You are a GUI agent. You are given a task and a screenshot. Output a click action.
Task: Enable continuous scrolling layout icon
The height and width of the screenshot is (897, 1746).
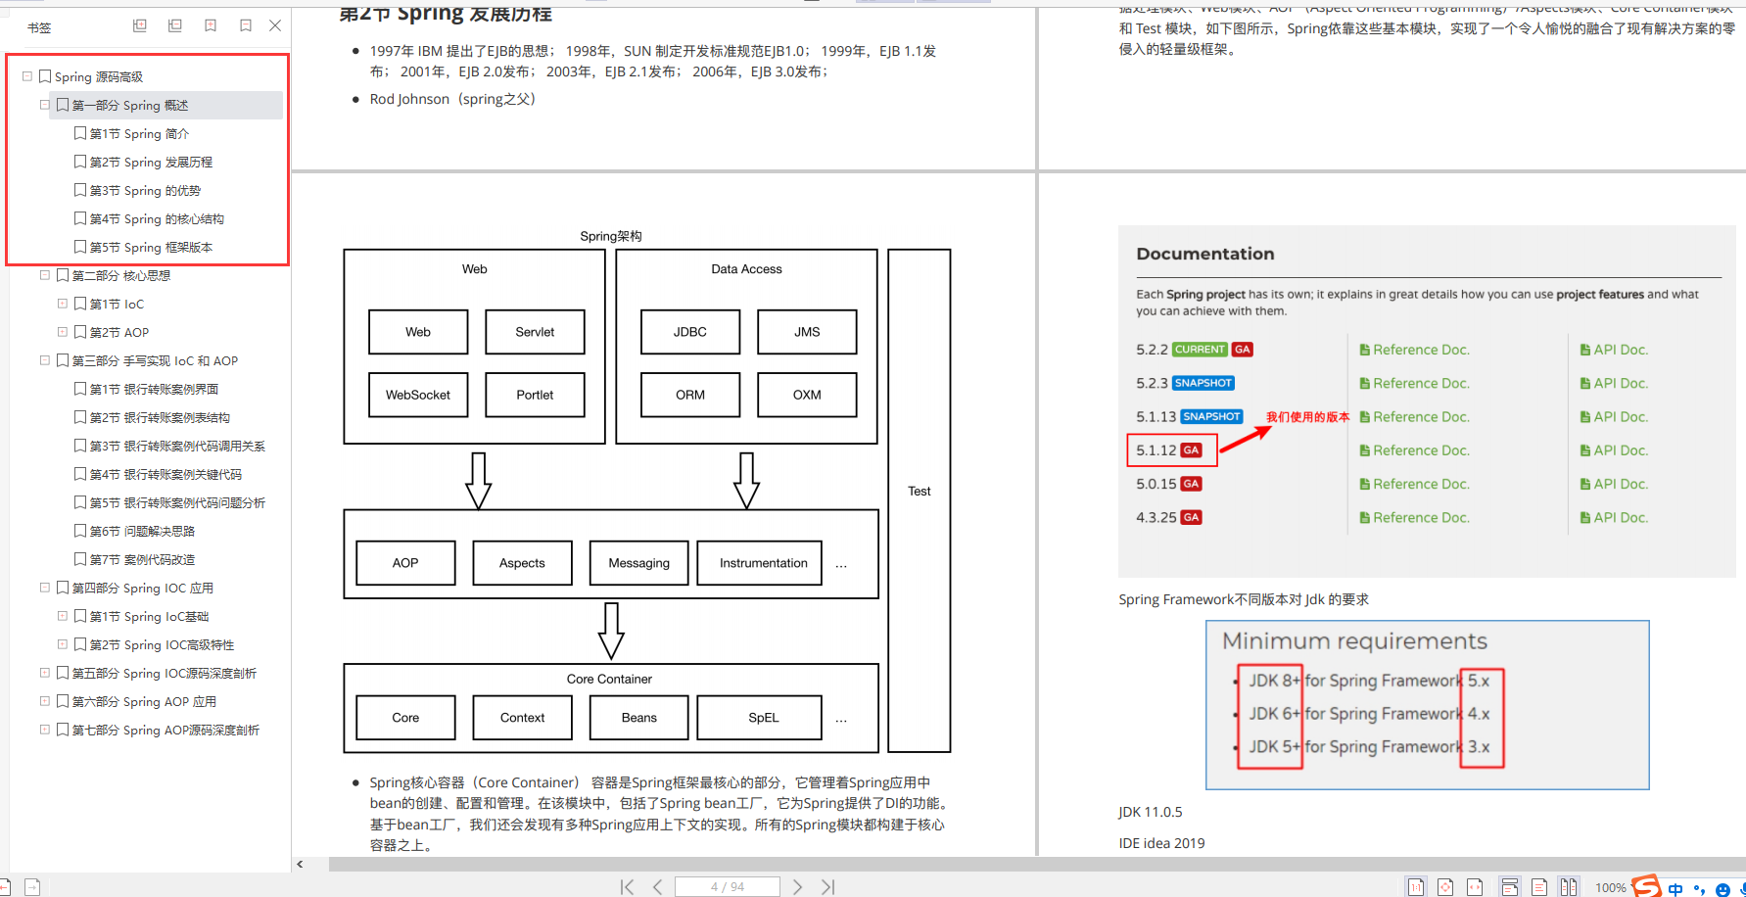coord(1510,886)
